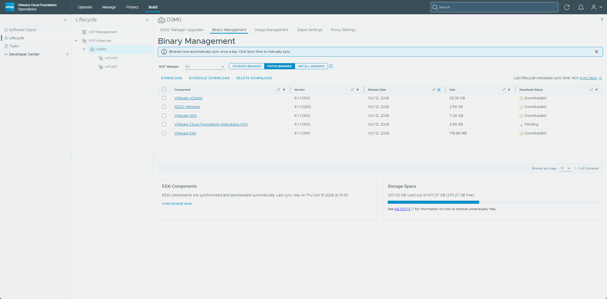Click Synchronize Now for ESXi components
This screenshot has height=299, width=607.
(x=177, y=204)
